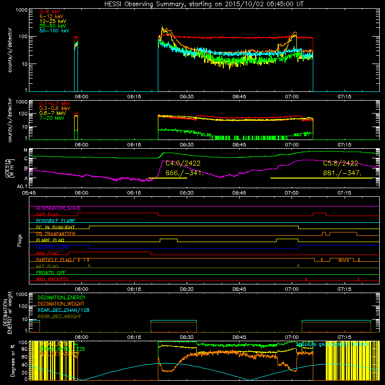Select the BAD_PACKETS flag label
This screenshot has height=385, width=385.
[x=52, y=280]
